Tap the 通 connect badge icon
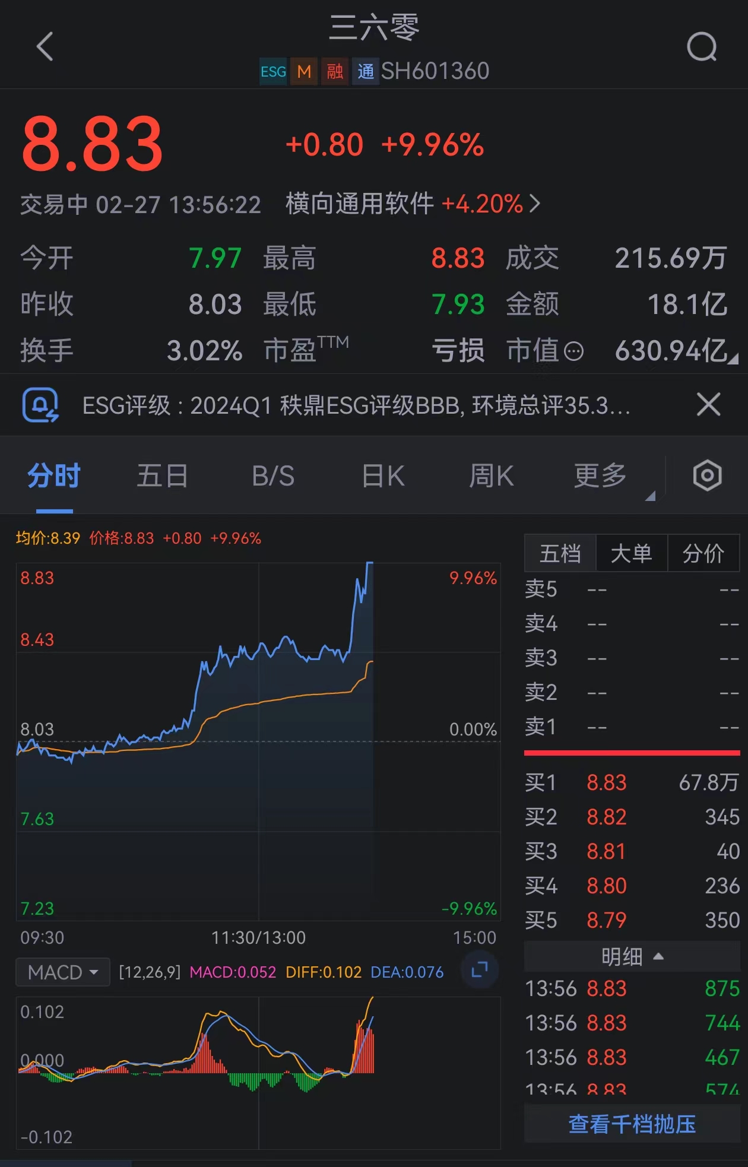This screenshot has width=748, height=1167. coord(366,72)
